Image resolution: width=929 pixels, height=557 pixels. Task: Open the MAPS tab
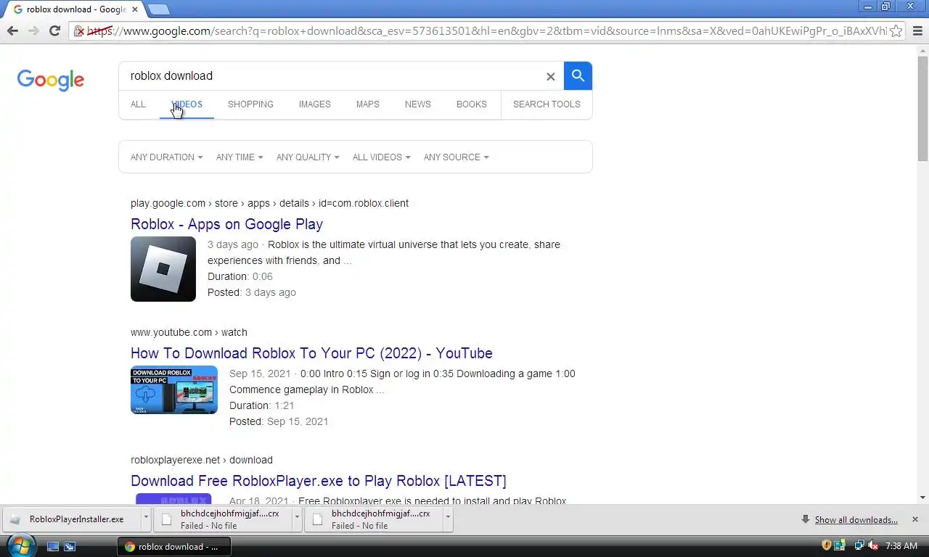coord(367,104)
